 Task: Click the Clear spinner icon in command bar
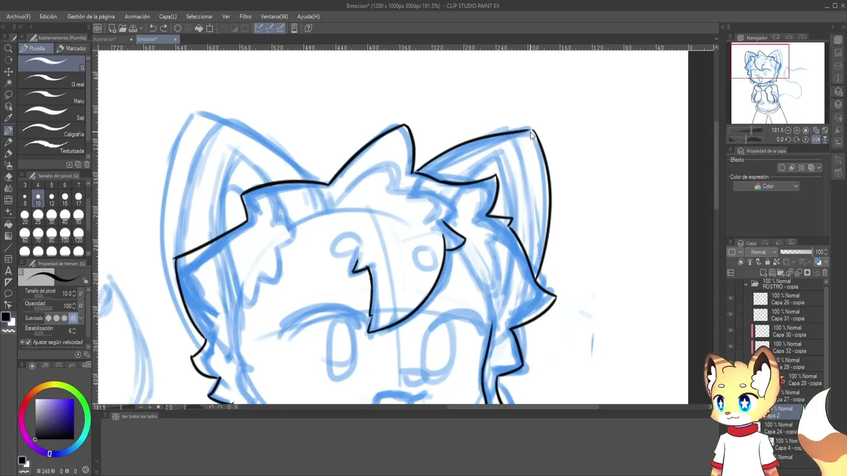177,28
